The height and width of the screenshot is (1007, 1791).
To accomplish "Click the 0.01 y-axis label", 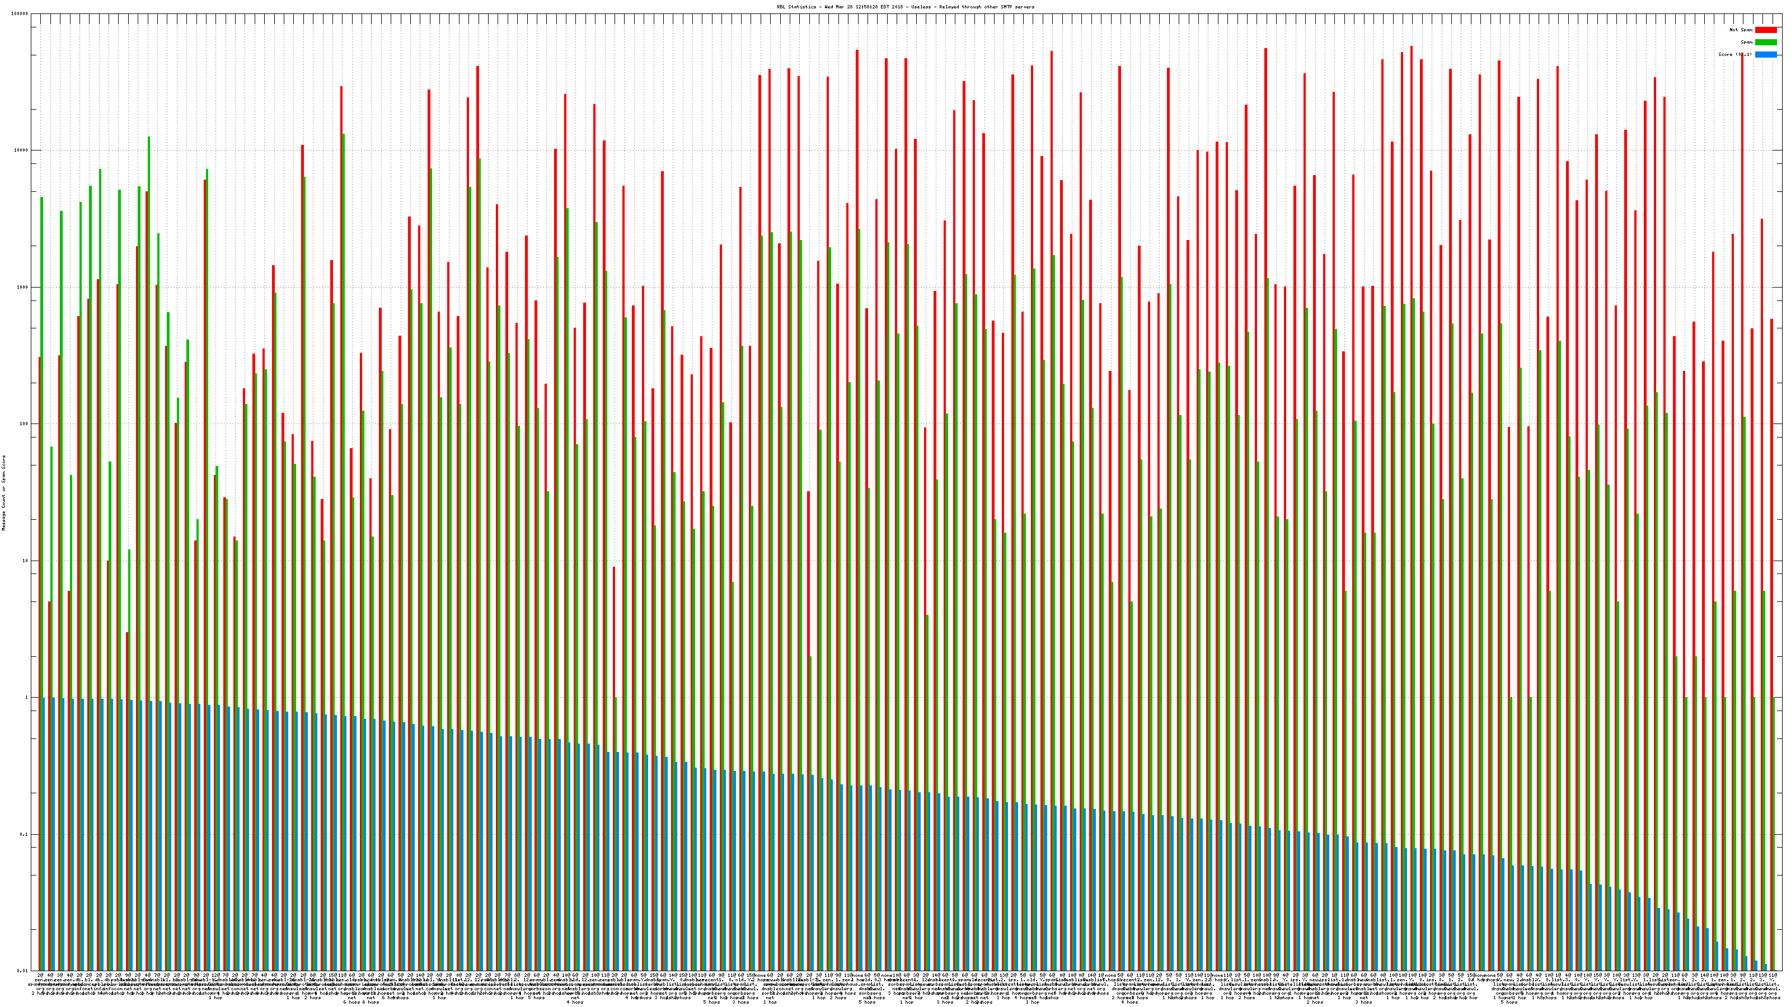I will click(x=24, y=971).
